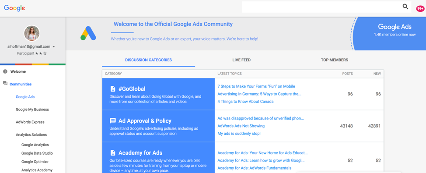
Task: Click the Category column header
Action: pyautogui.click(x=113, y=74)
